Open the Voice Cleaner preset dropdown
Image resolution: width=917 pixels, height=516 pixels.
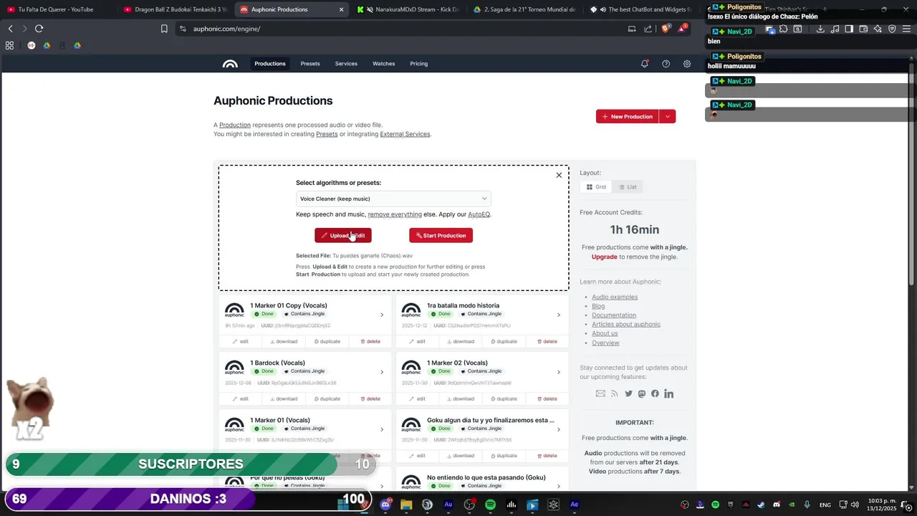click(393, 199)
